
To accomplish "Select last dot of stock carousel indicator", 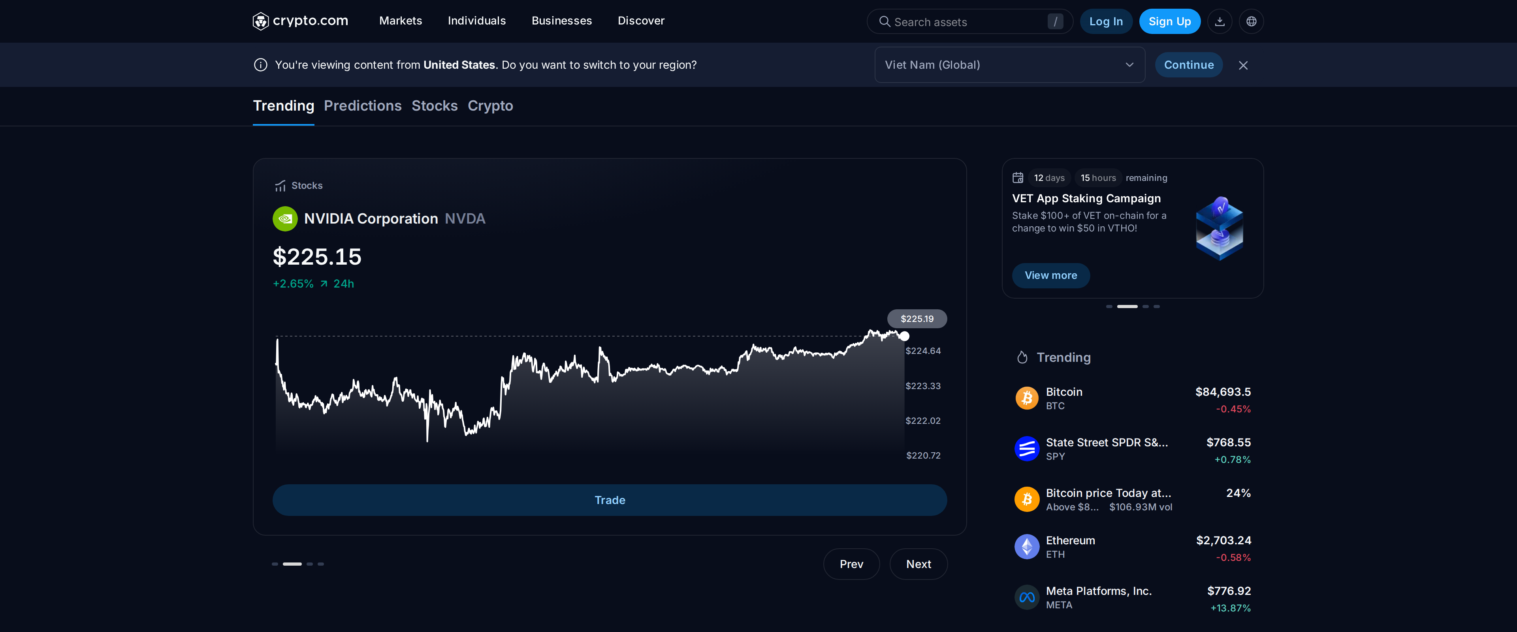I will 321,564.
